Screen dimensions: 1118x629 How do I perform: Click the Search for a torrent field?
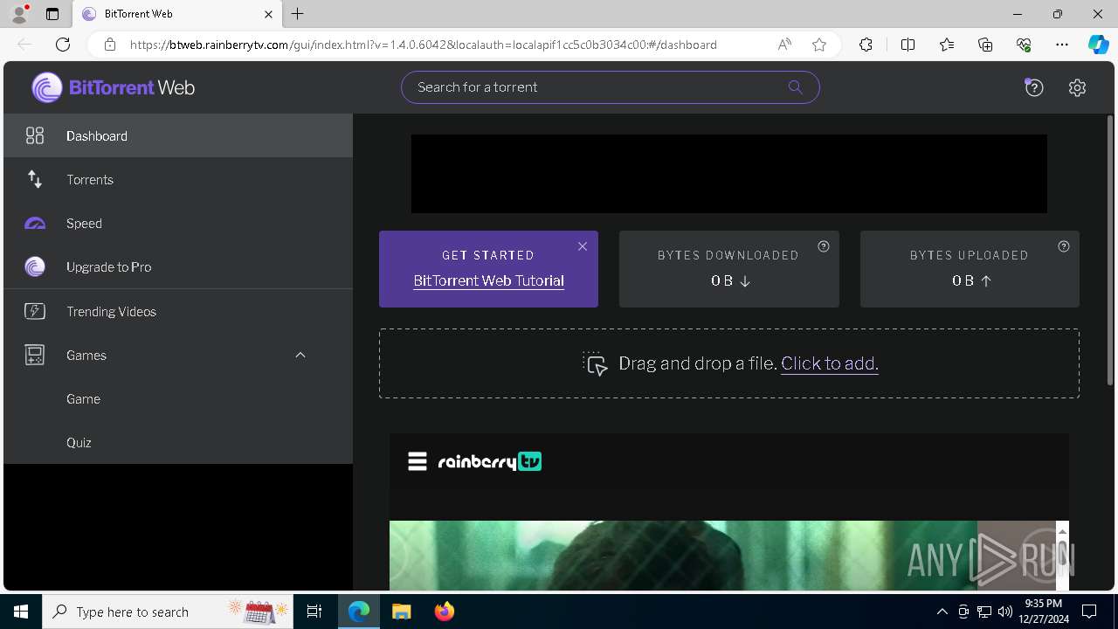coord(610,86)
